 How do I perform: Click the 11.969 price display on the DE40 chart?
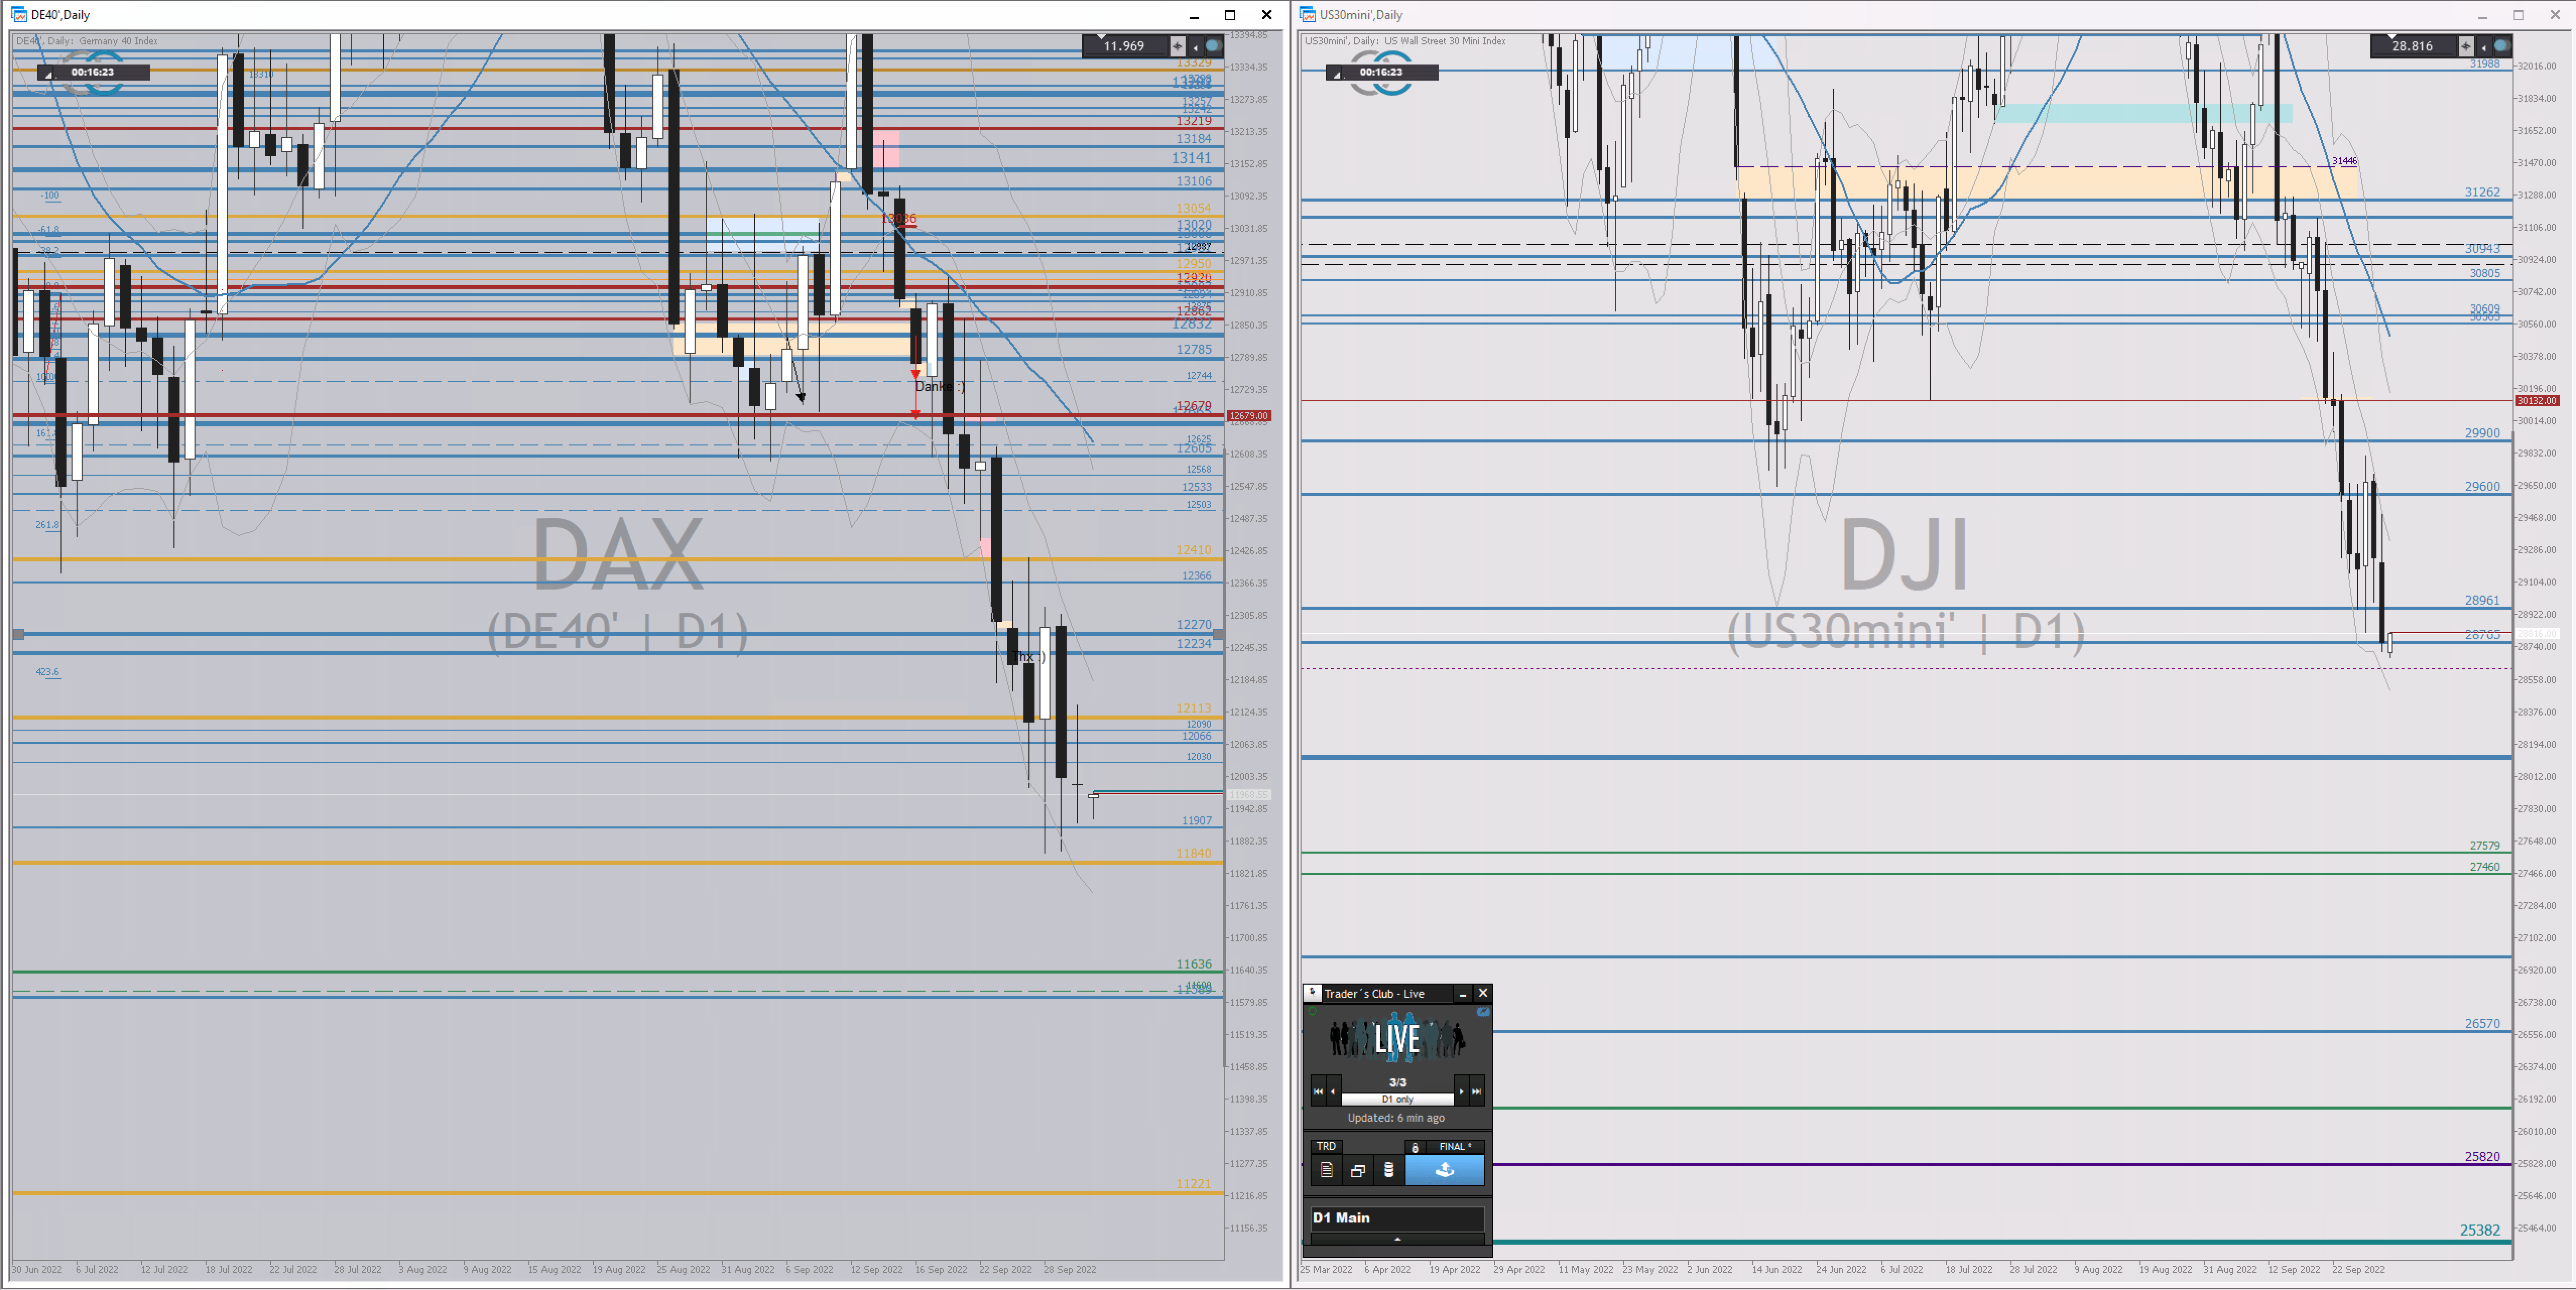tap(1124, 46)
